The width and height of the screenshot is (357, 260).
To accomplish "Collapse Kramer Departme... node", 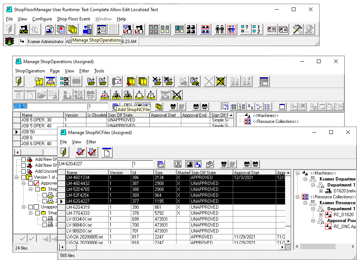I will point(305,179).
